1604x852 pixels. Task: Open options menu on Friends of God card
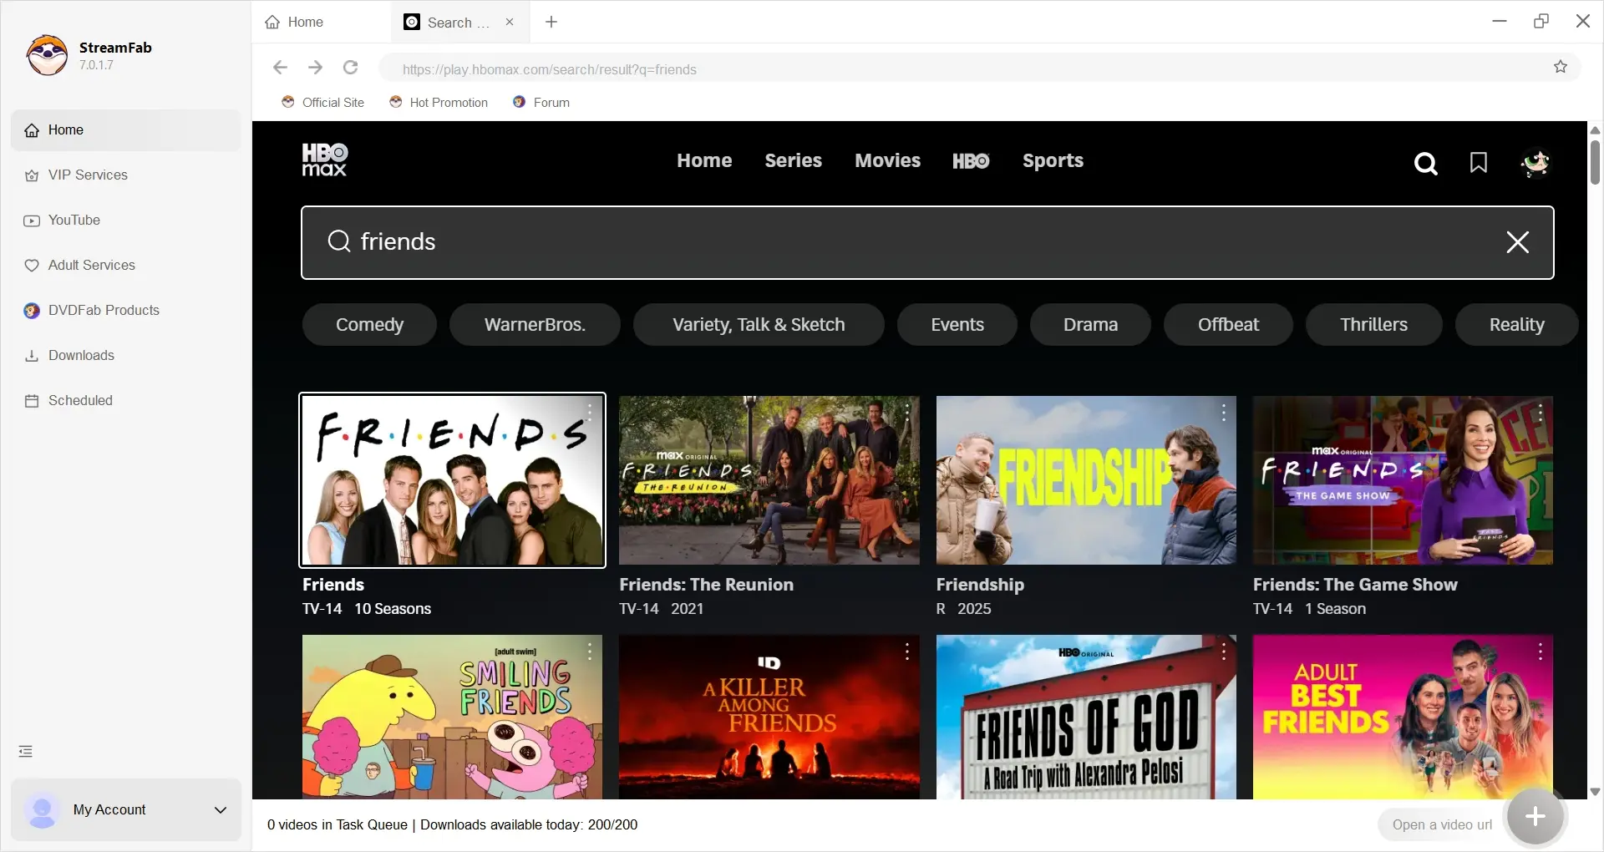pyautogui.click(x=1224, y=652)
